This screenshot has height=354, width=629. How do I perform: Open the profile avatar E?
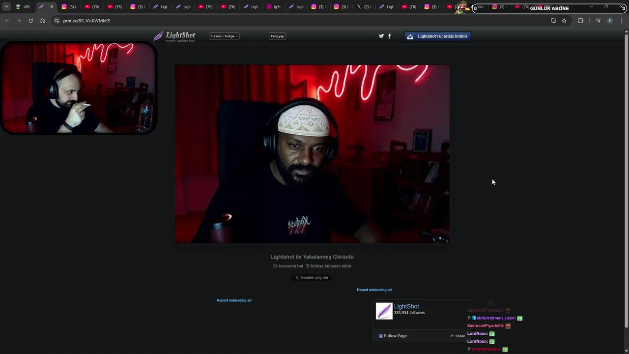coord(610,21)
